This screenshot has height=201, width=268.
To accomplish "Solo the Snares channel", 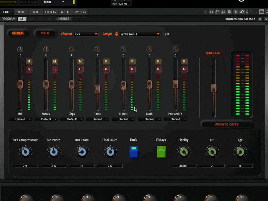I will [x=55, y=69].
